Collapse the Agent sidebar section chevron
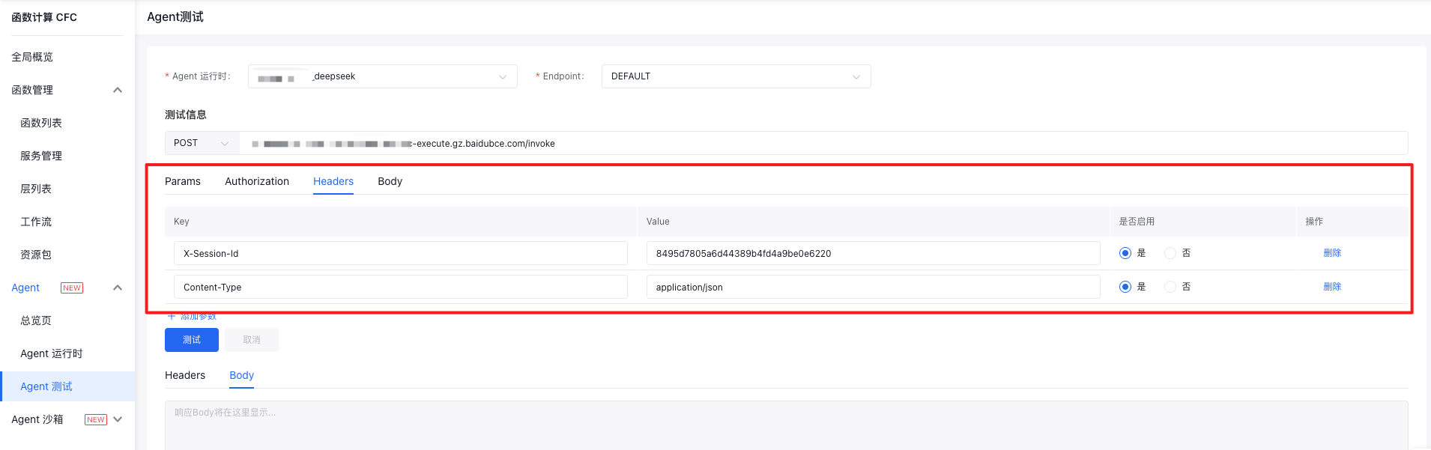The image size is (1431, 450). [118, 288]
